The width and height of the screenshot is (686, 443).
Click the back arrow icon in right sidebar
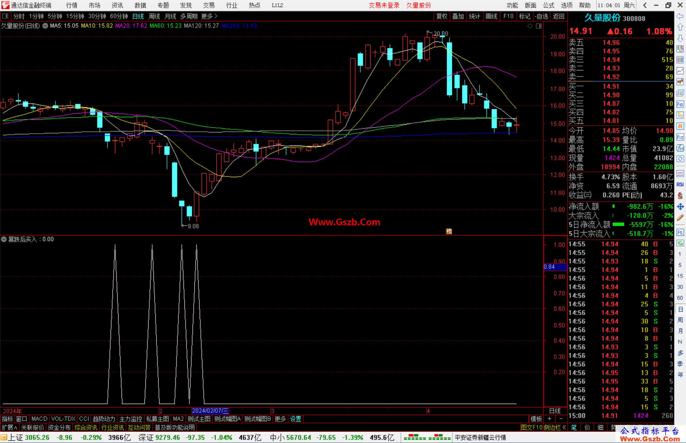pos(680,16)
